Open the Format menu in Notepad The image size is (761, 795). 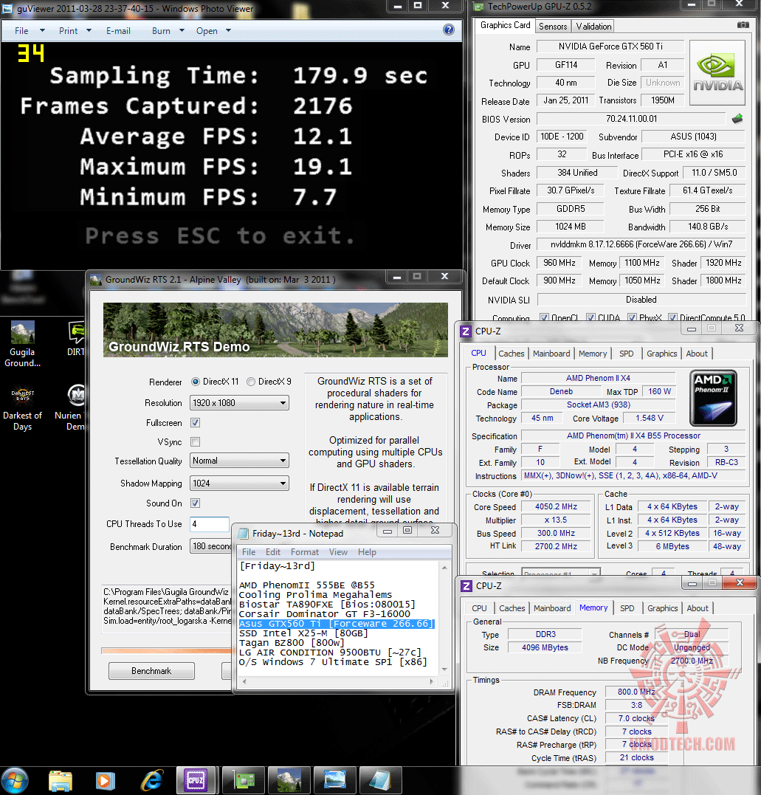click(x=304, y=551)
